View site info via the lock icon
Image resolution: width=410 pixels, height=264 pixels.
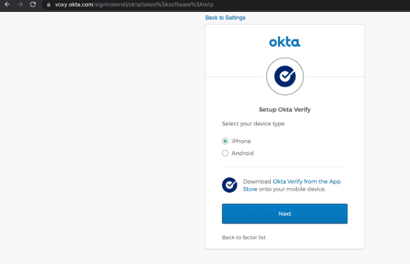[48, 5]
